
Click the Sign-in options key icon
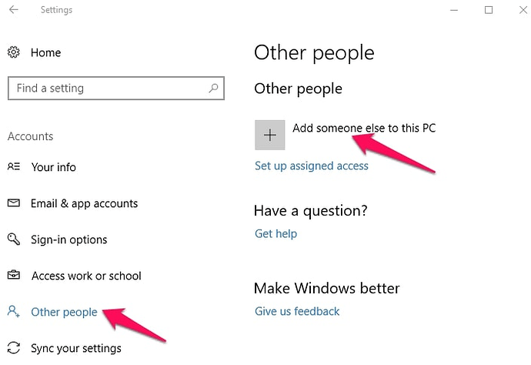pos(14,239)
